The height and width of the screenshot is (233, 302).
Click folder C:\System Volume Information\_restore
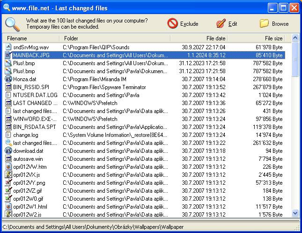[115, 135]
